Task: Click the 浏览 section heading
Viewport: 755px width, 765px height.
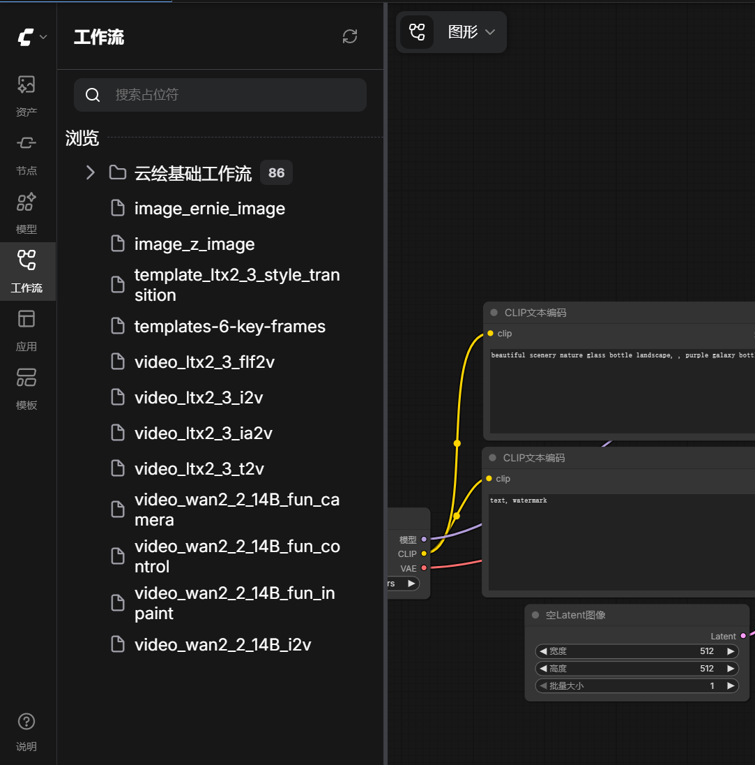Action: point(82,138)
